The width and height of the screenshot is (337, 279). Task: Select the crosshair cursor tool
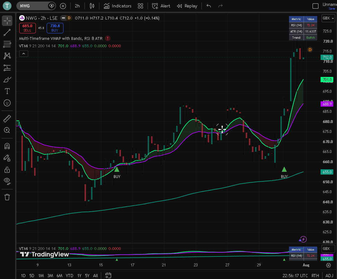click(7, 21)
